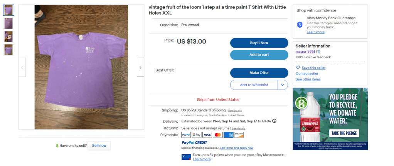The width and height of the screenshot is (394, 166).
Task: Click the Sell now button
Action: tap(99, 146)
